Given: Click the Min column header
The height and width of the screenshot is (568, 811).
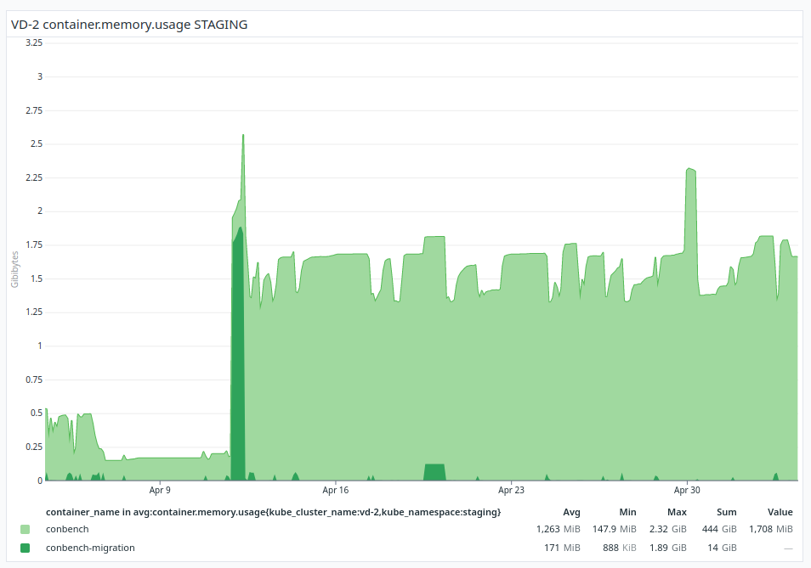Looking at the screenshot, I should coord(628,512).
